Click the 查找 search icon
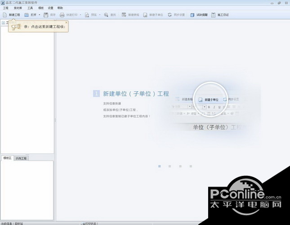 [106, 15]
